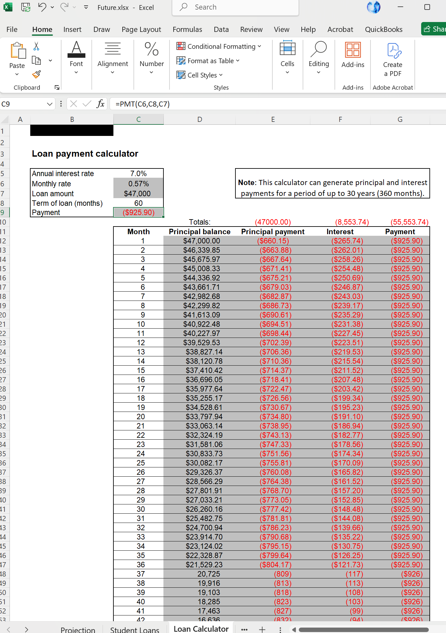Expand the Copy options arrow
446x633 pixels.
tap(50, 60)
